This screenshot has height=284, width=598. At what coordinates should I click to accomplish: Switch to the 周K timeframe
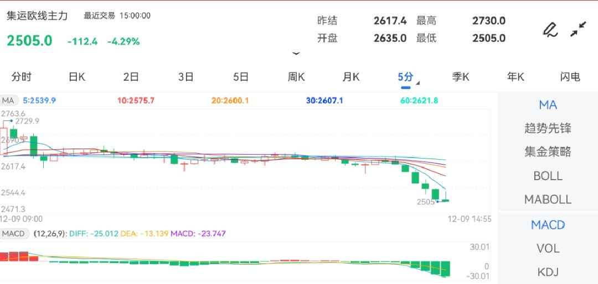click(x=296, y=77)
